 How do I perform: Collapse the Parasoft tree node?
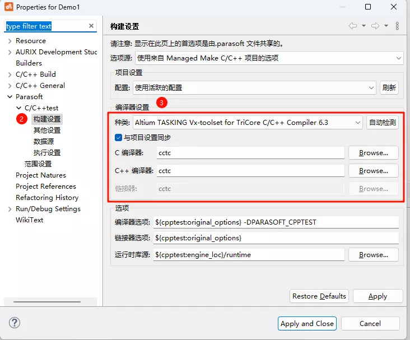pos(10,97)
